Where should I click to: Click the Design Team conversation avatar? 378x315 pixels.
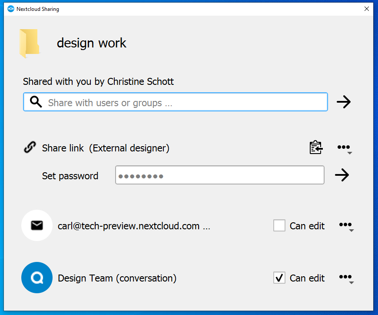[x=37, y=278]
